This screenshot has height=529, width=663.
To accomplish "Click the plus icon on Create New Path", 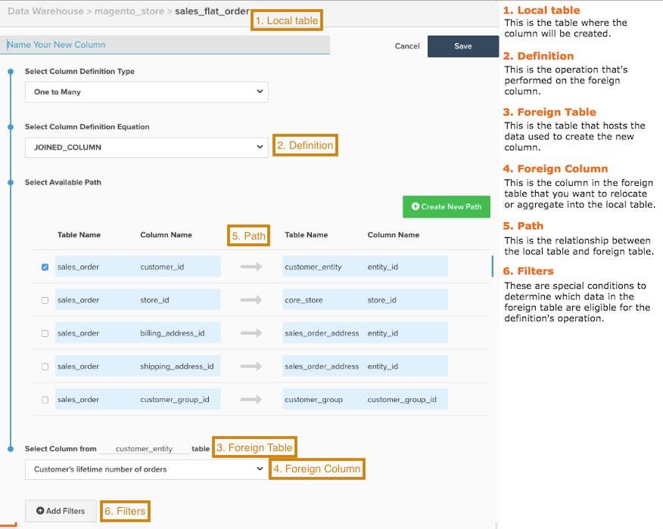I will [x=416, y=206].
